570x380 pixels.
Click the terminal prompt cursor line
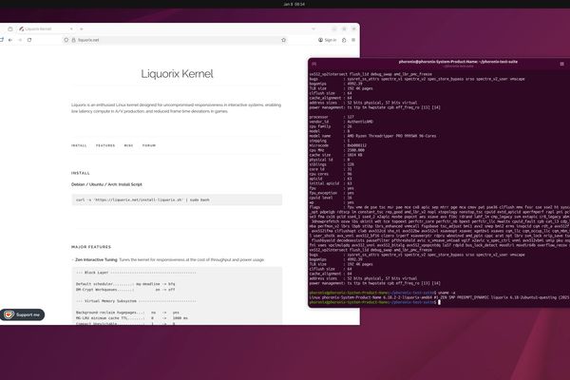[374, 302]
